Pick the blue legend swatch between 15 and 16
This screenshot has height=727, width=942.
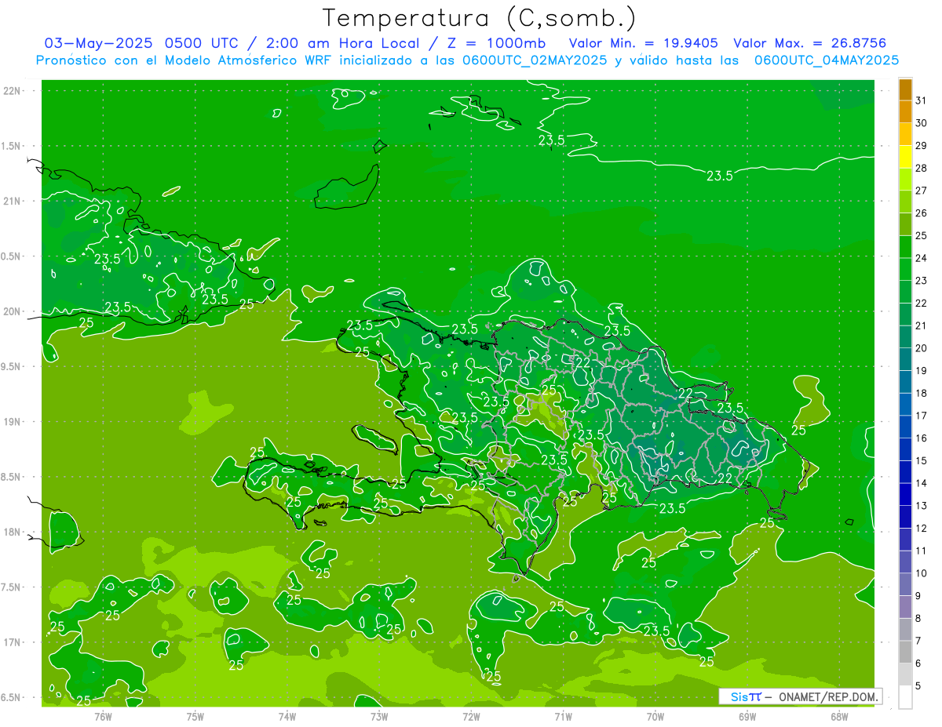[905, 449]
